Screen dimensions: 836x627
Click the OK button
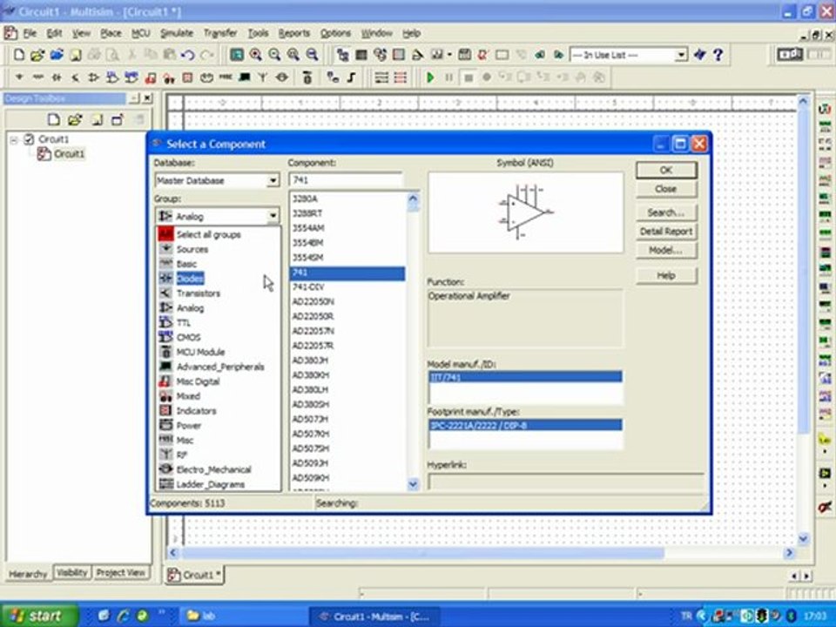[666, 170]
